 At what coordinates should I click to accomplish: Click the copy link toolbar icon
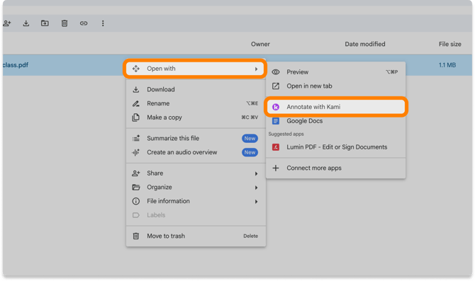pos(84,23)
